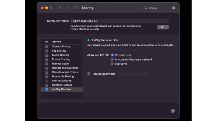
Task: Select the Remote Management service row
Action: 62,68
